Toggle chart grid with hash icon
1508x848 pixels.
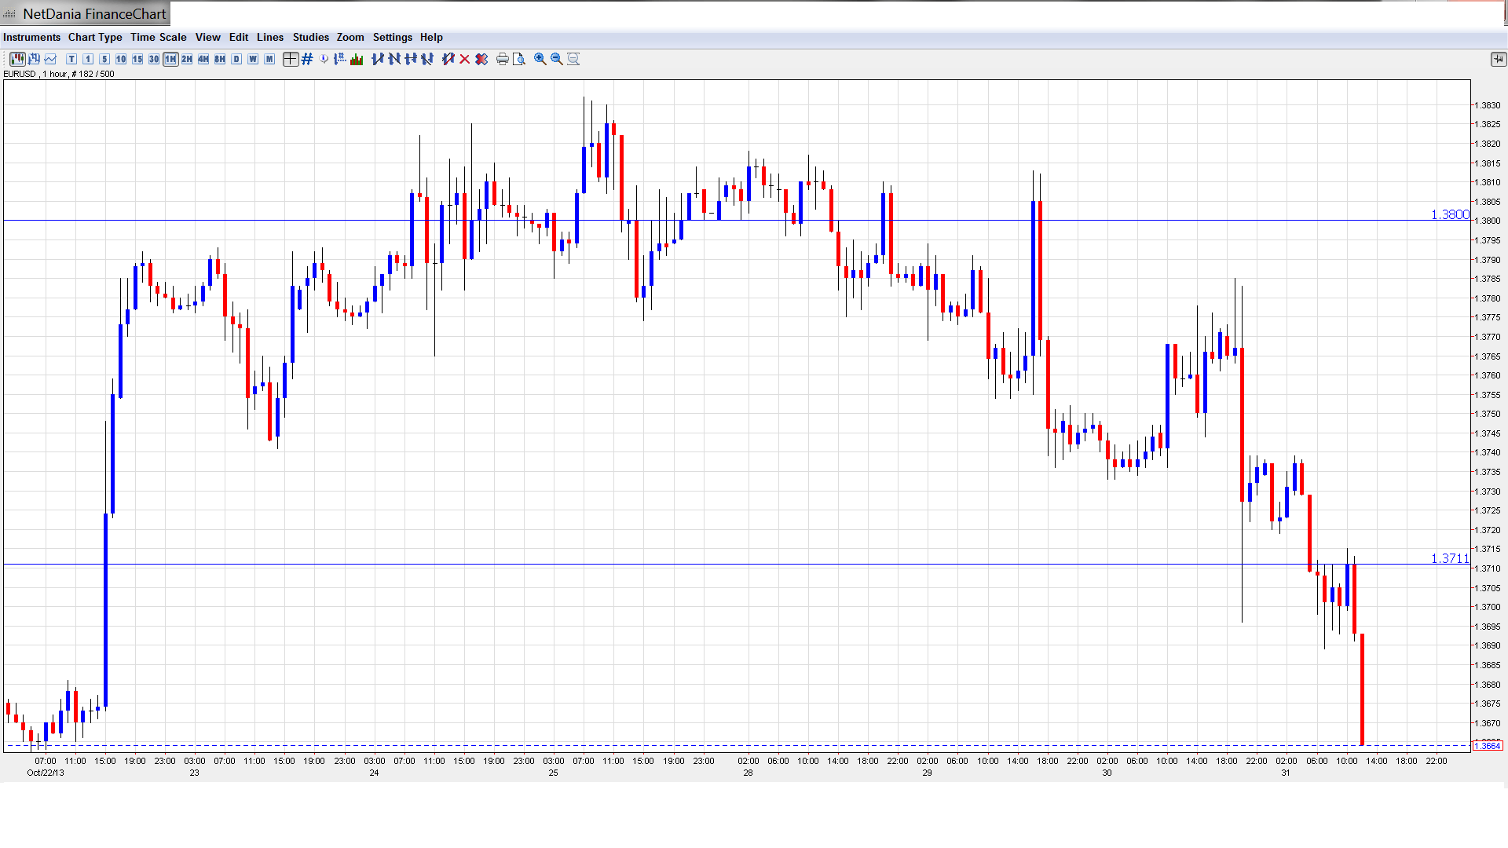point(307,59)
